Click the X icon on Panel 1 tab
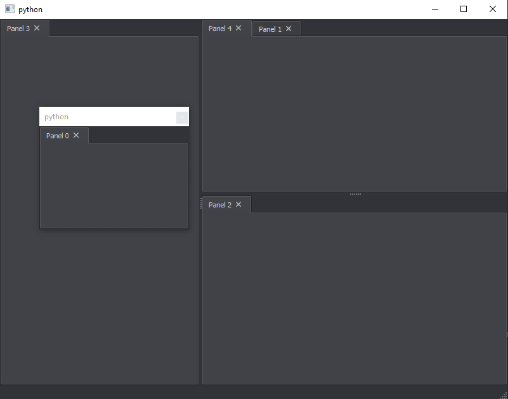The image size is (508, 399). coord(289,28)
